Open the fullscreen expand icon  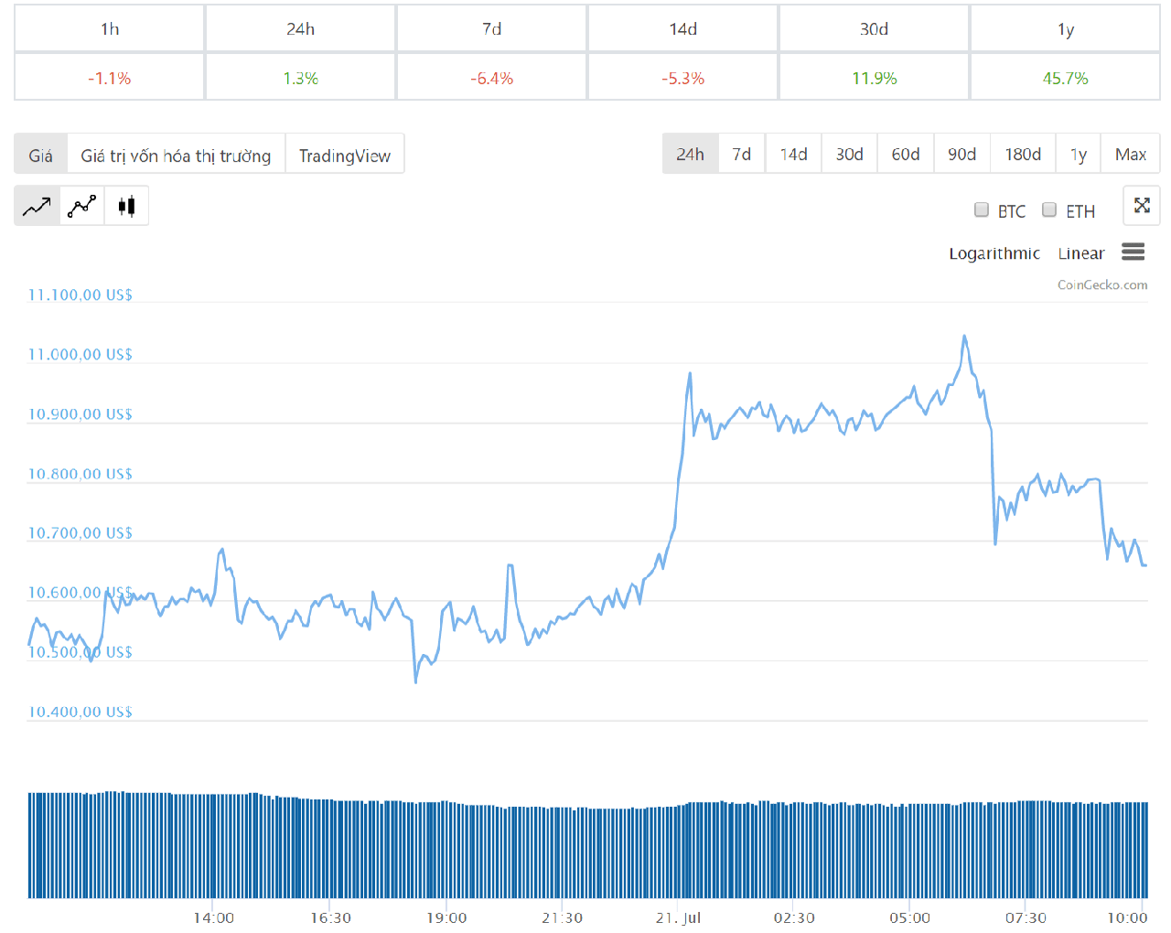click(1142, 205)
